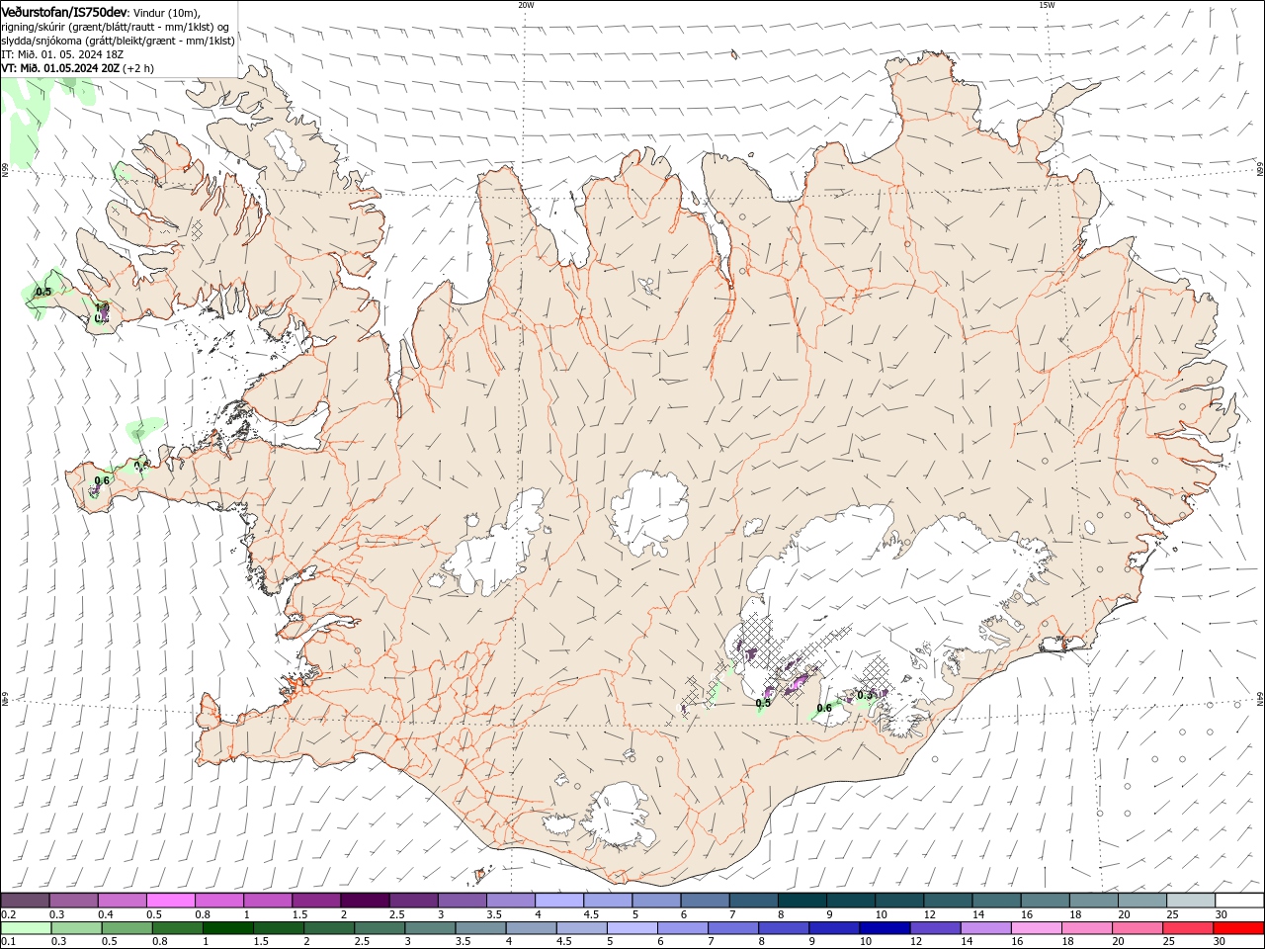Click the bright pink 0.5 swatch, upper legend
Screen dimensions: 1265x949
click(x=170, y=901)
